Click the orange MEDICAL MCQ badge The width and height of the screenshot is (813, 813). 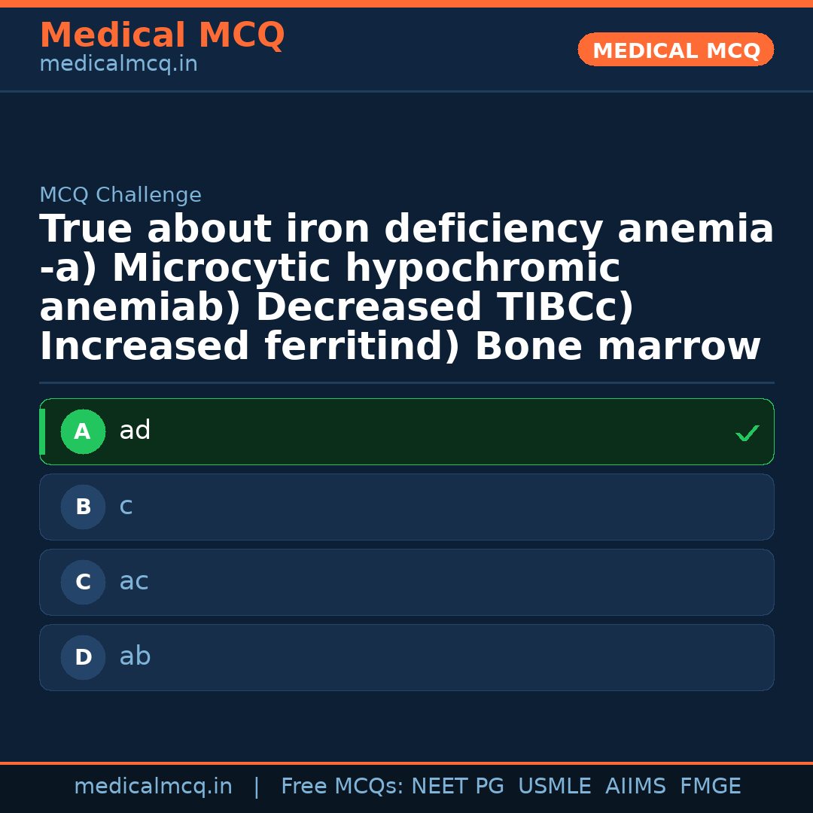[675, 50]
